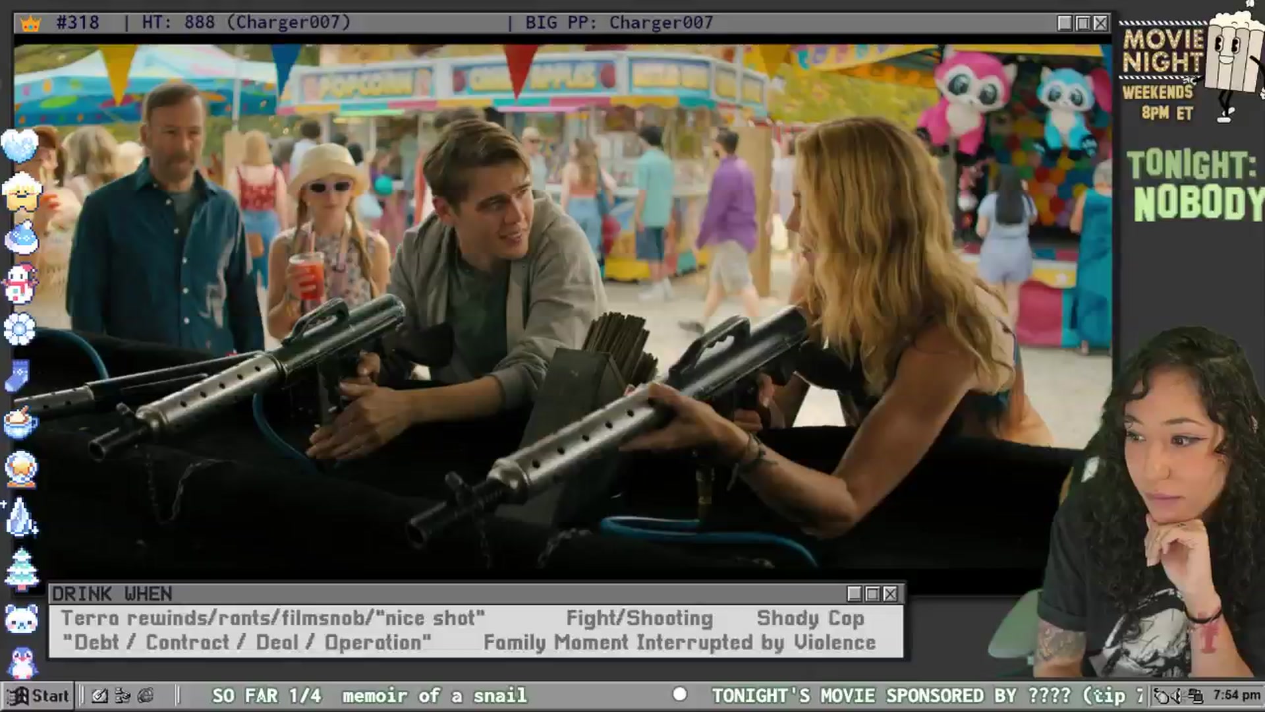Click the "SO FAR 1/4" taskbar text
This screenshot has width=1265, height=712.
click(267, 696)
